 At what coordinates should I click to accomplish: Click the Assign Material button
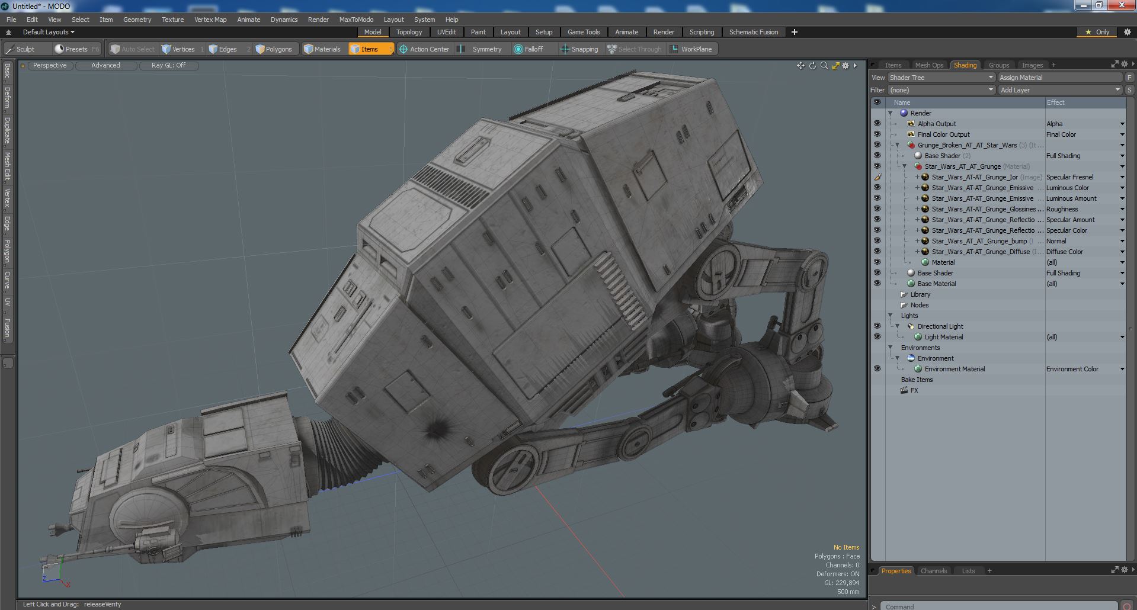coord(1060,78)
